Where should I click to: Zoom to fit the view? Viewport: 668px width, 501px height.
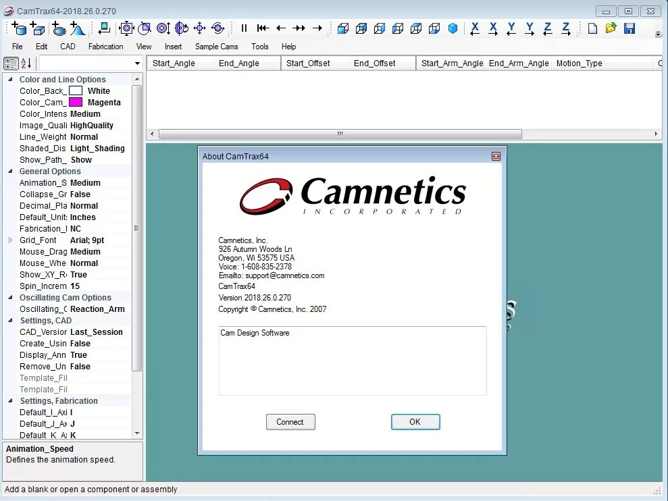126,28
